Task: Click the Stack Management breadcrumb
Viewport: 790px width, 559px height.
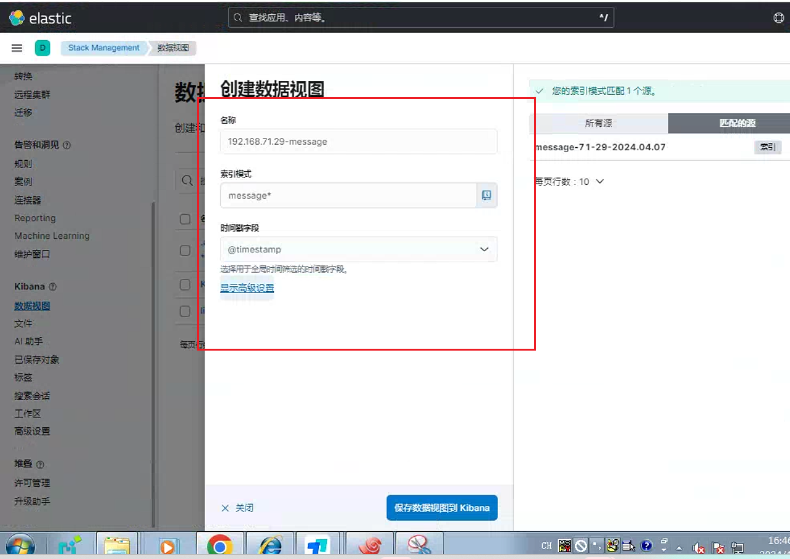Action: pos(104,48)
